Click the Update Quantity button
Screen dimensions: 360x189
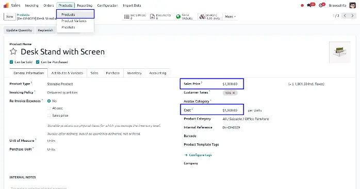pos(19,30)
